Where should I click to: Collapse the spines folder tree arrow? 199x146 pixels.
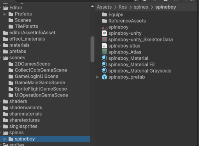(x=0, y=133)
